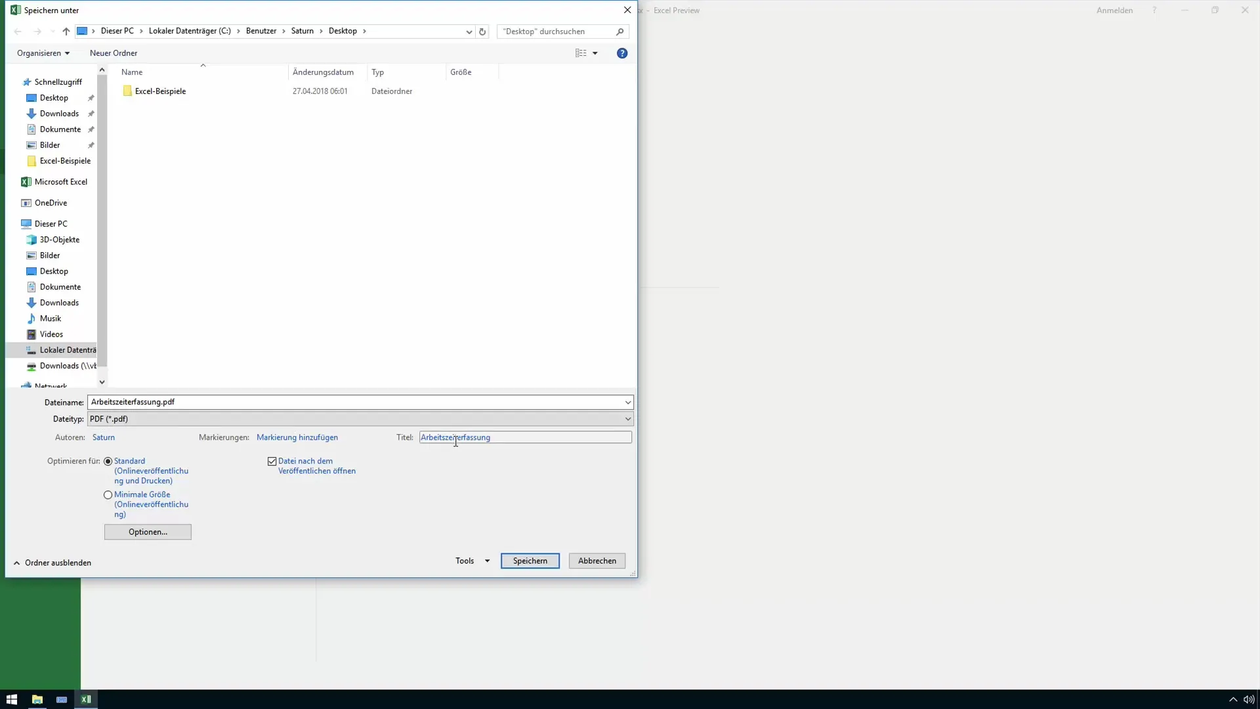
Task: Click the view layout icon
Action: click(x=581, y=53)
